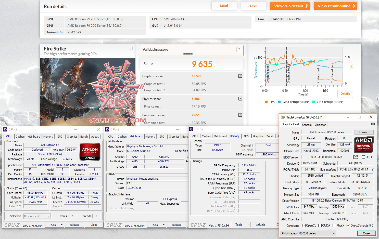Click the 'To be filled' model field
The height and width of the screenshot is (239, 379).
tap(181, 151)
